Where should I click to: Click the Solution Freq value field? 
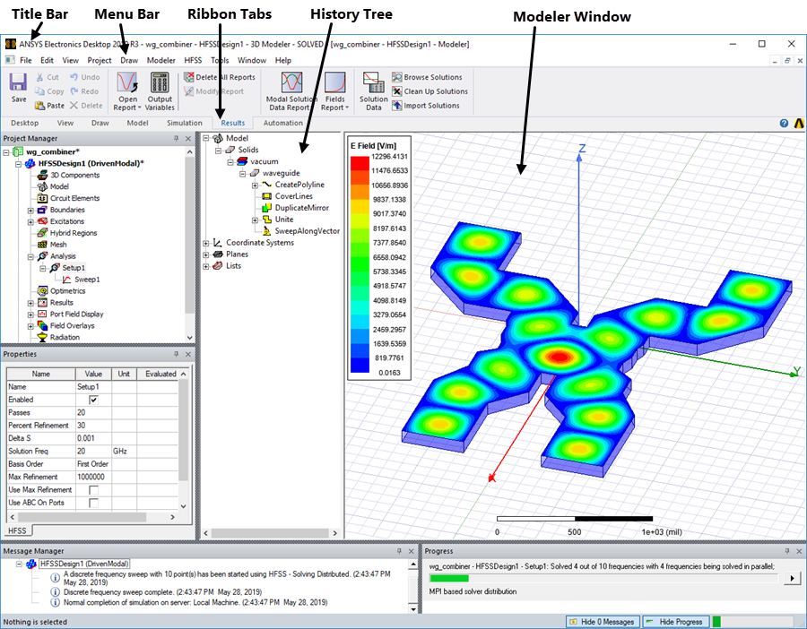click(x=94, y=452)
